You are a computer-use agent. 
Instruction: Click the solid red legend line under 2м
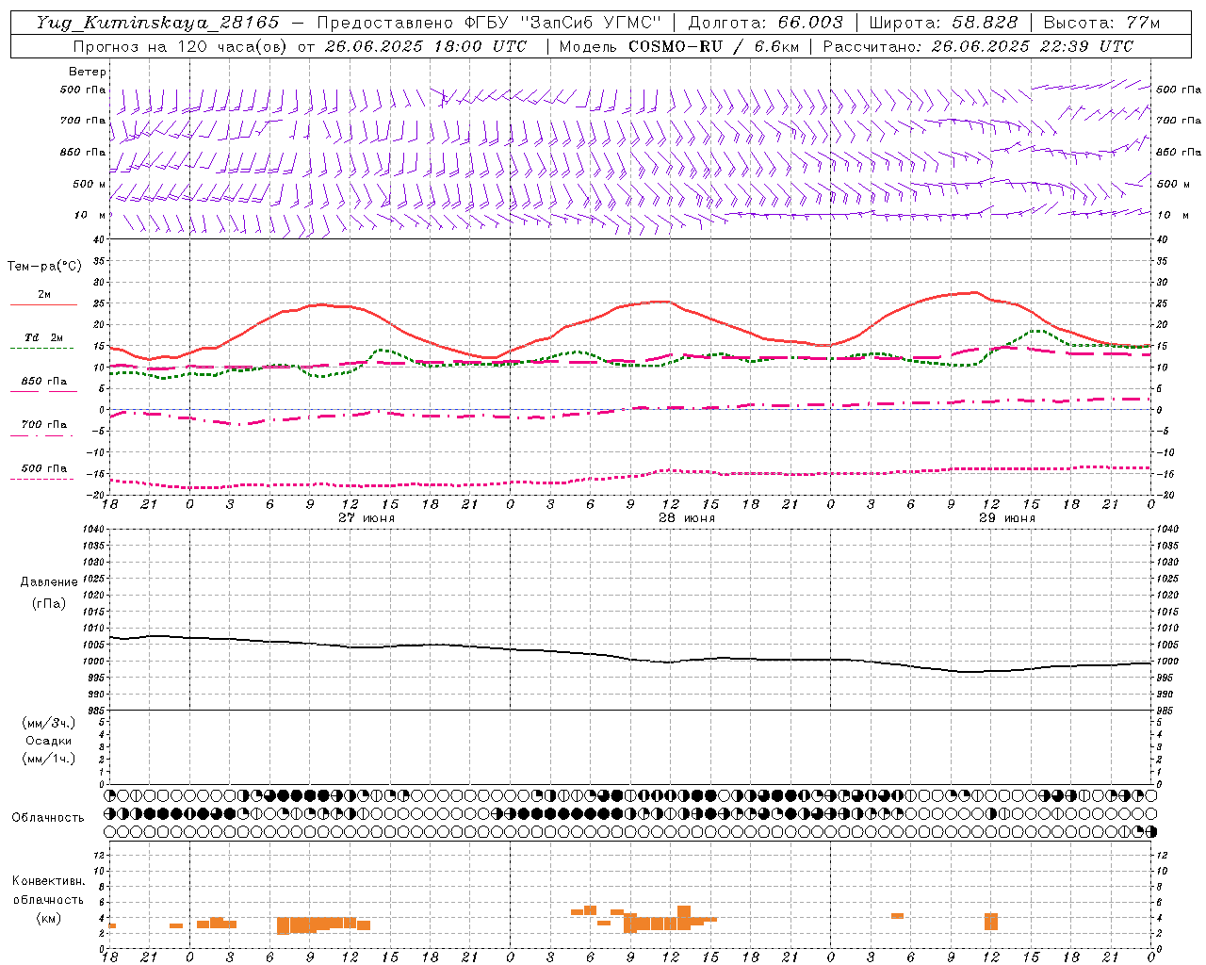click(43, 304)
